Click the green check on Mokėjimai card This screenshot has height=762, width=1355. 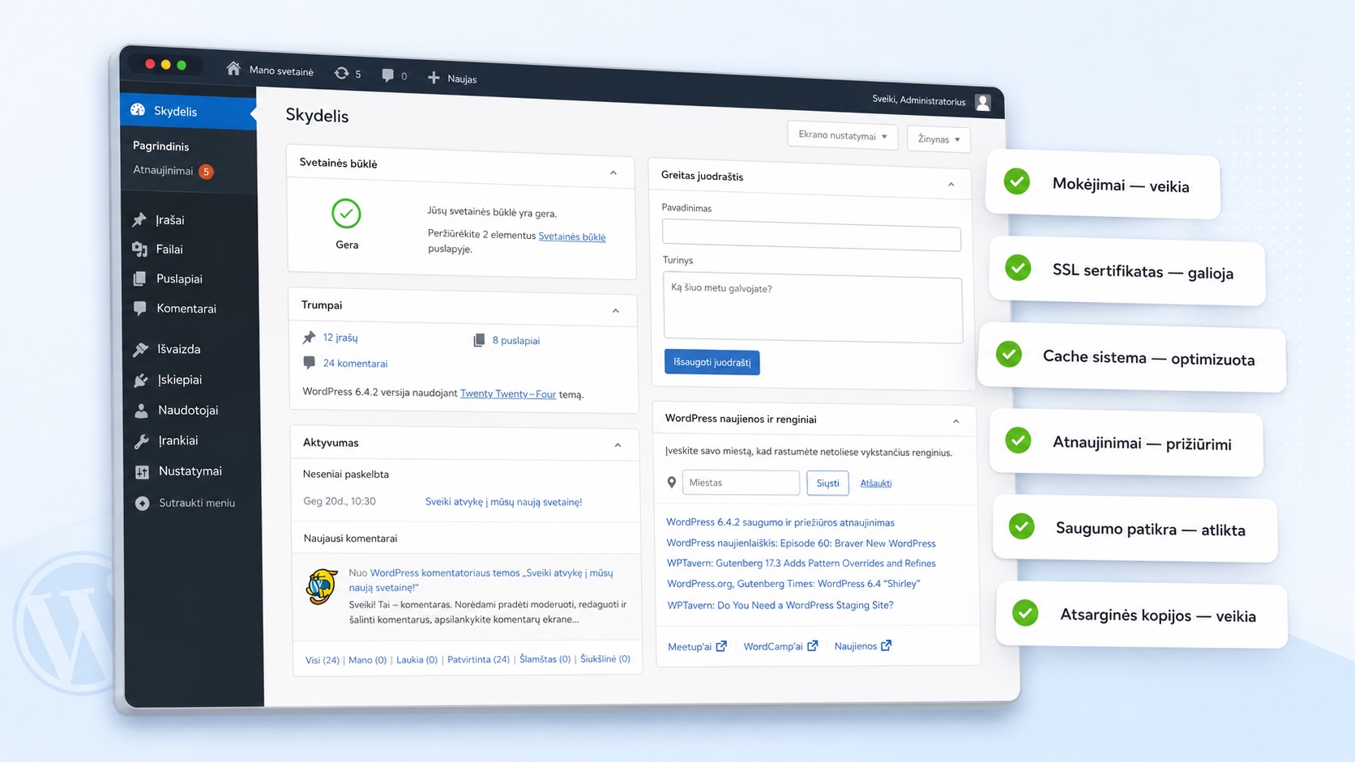coord(1016,181)
